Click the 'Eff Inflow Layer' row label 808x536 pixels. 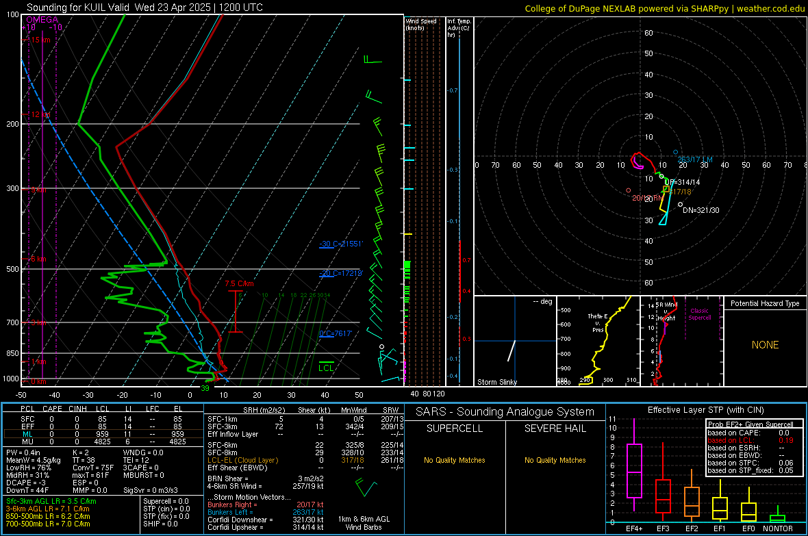[x=233, y=434]
